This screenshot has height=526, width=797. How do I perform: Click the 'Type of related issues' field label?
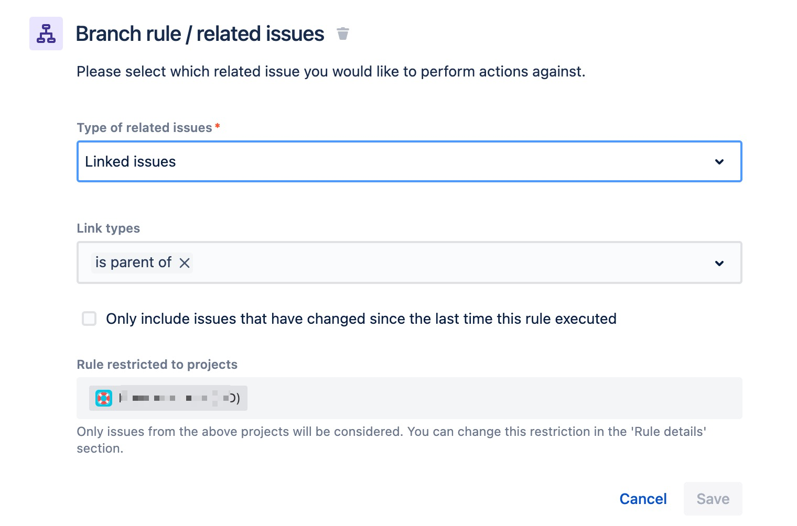(x=144, y=128)
